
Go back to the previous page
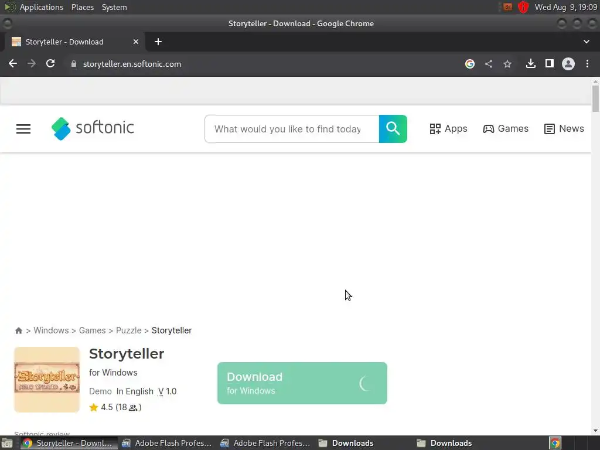13,63
